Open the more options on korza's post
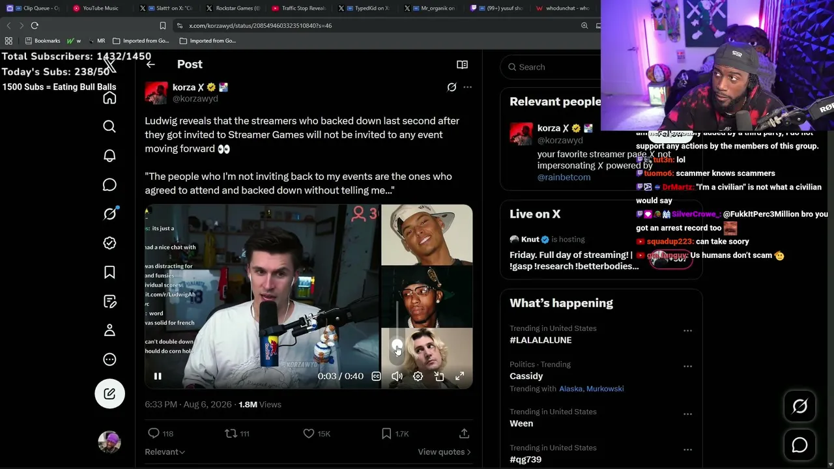Viewport: 834px width, 469px height. [x=467, y=87]
